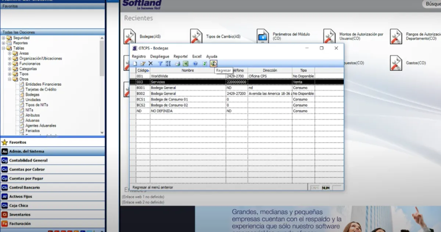This screenshot has height=232, width=441.
Task: Open the Registro menu
Action: click(x=139, y=56)
